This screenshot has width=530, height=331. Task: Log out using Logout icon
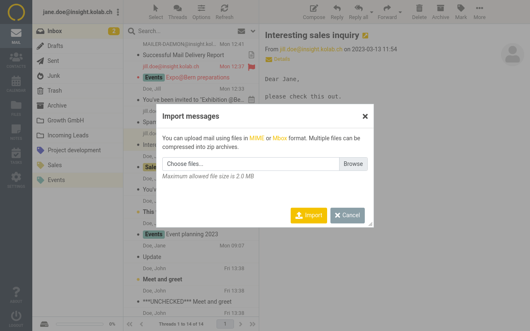click(16, 319)
